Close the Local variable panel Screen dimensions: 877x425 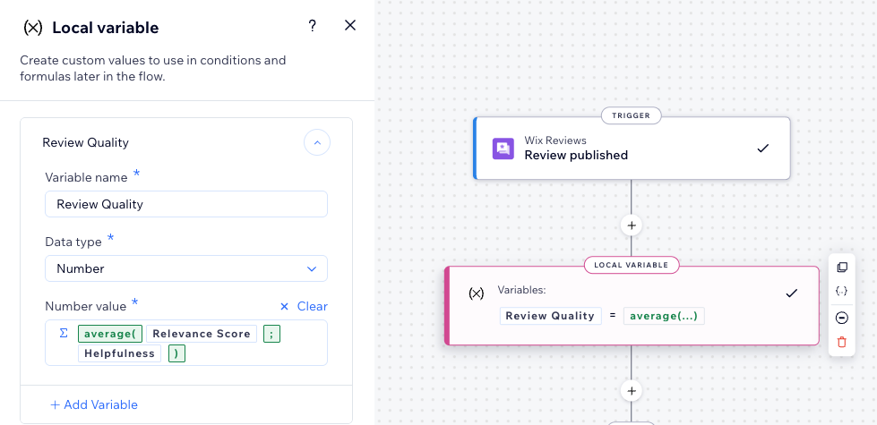pos(350,26)
